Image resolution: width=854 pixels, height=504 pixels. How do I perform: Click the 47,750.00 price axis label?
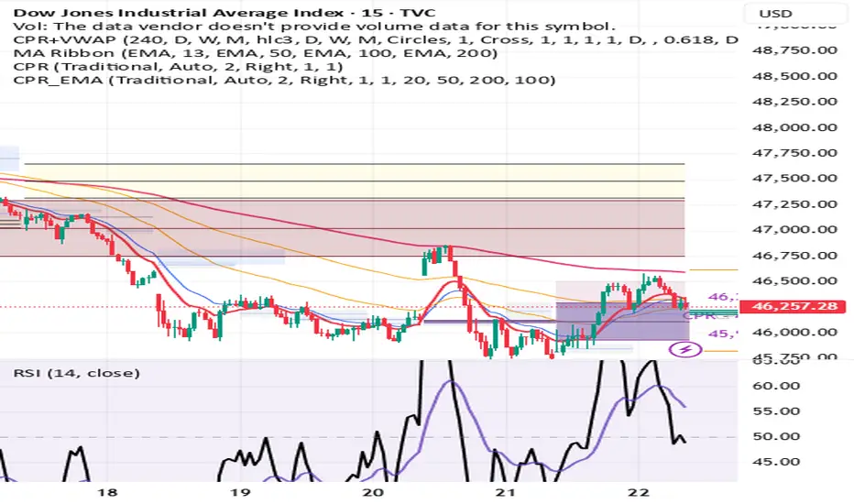tap(794, 153)
